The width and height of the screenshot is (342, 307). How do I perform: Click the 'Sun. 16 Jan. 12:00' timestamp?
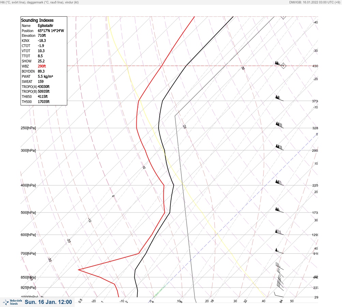48,302
